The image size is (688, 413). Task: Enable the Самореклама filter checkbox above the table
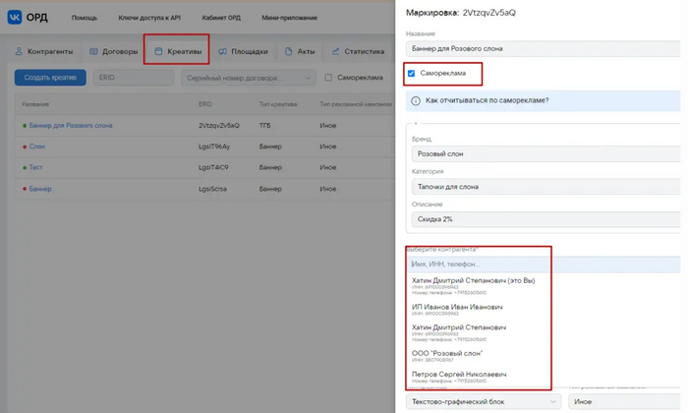(328, 78)
